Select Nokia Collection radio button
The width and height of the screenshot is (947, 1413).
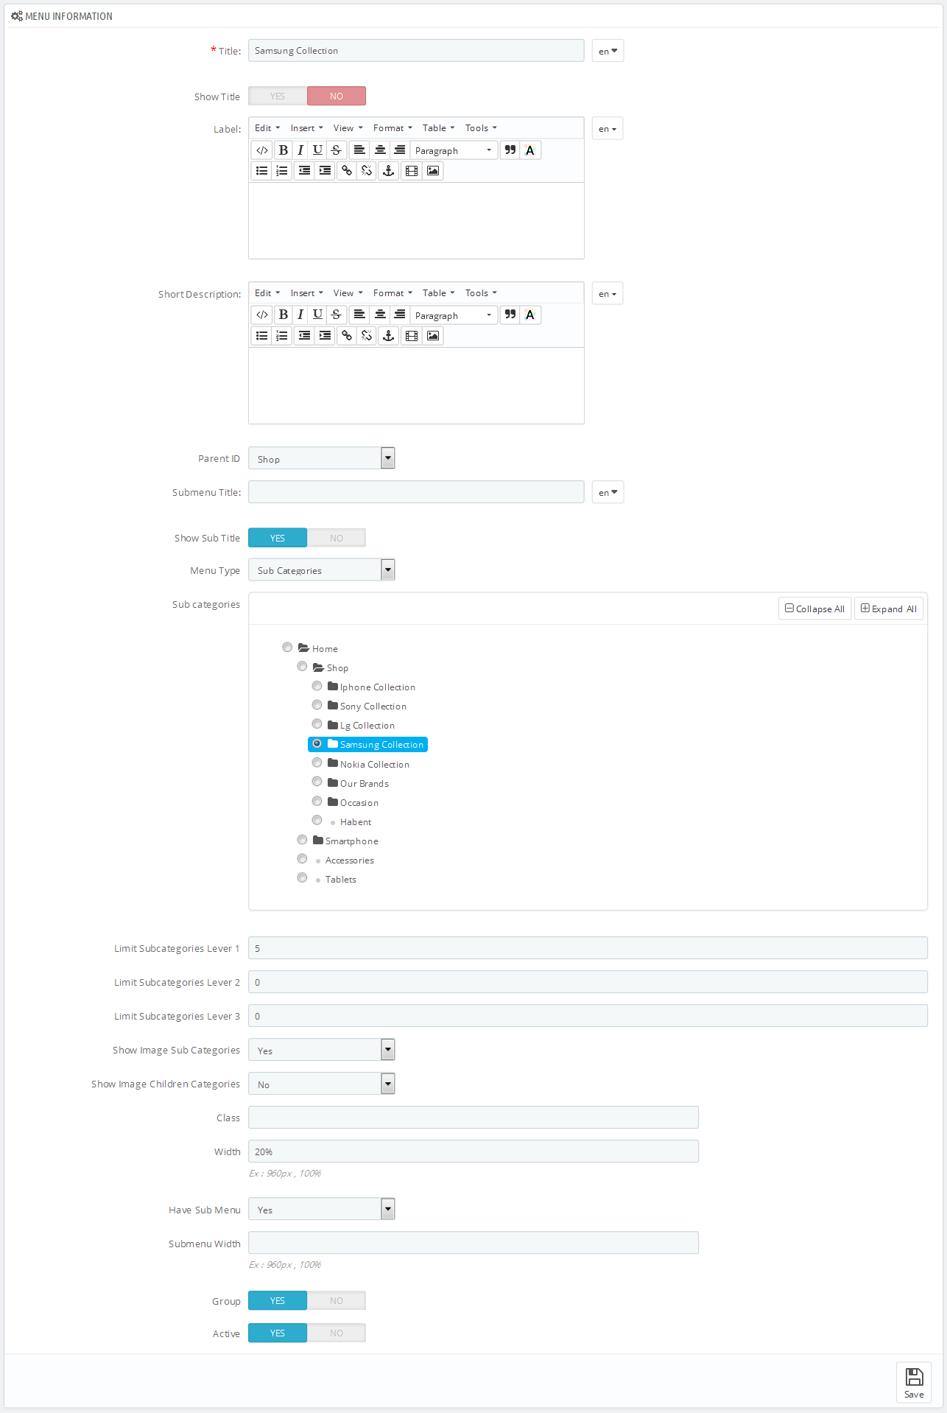click(x=317, y=763)
